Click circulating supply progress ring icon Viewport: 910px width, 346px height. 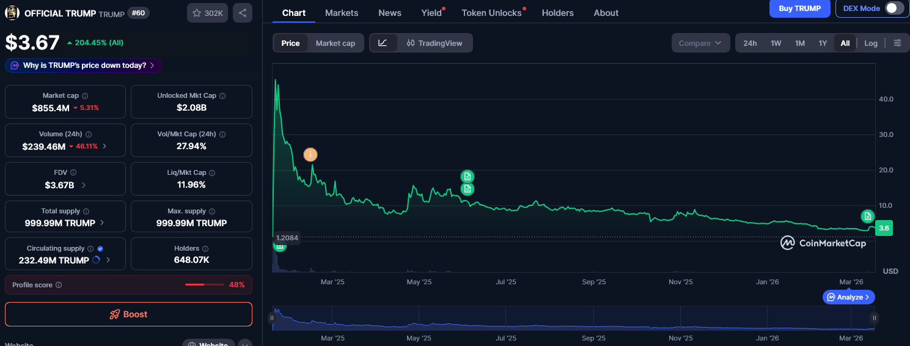coord(96,260)
